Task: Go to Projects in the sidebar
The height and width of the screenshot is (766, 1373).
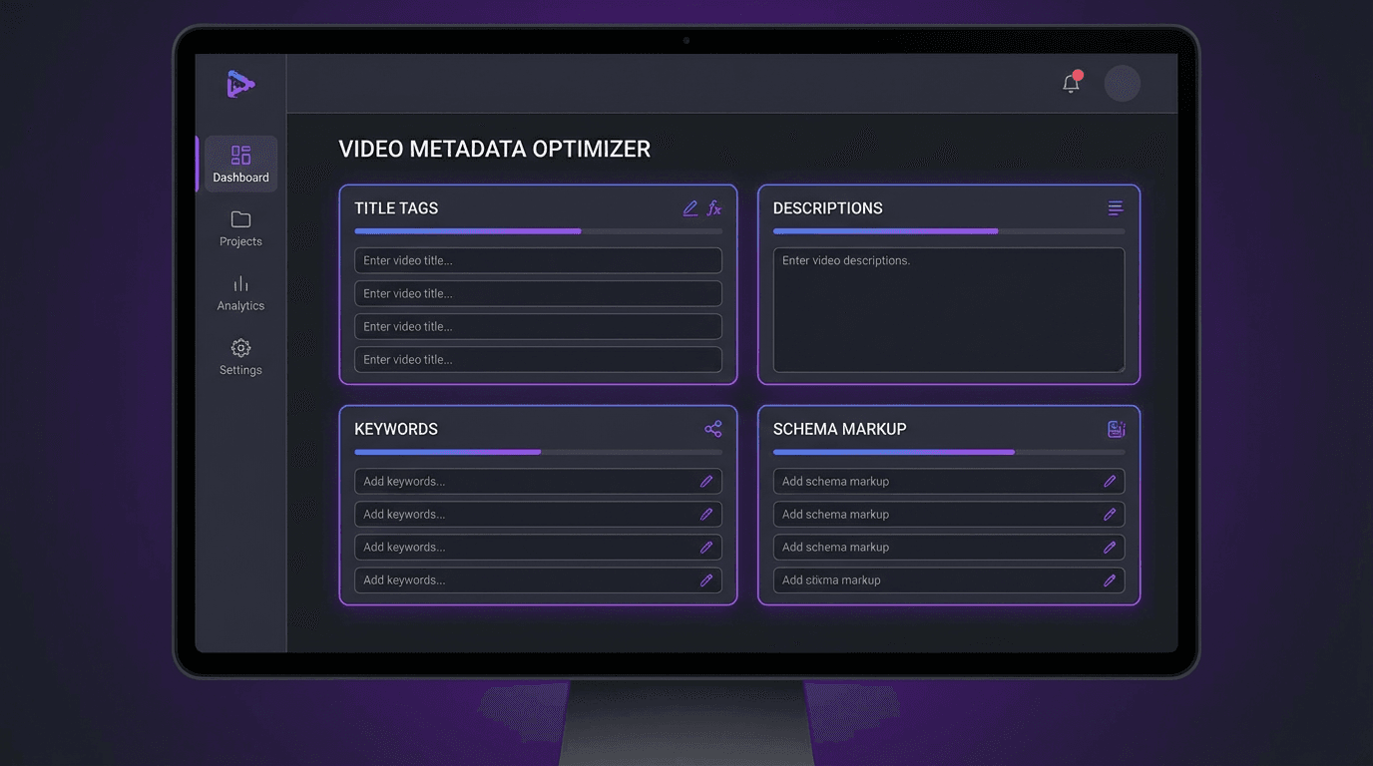Action: 240,228
